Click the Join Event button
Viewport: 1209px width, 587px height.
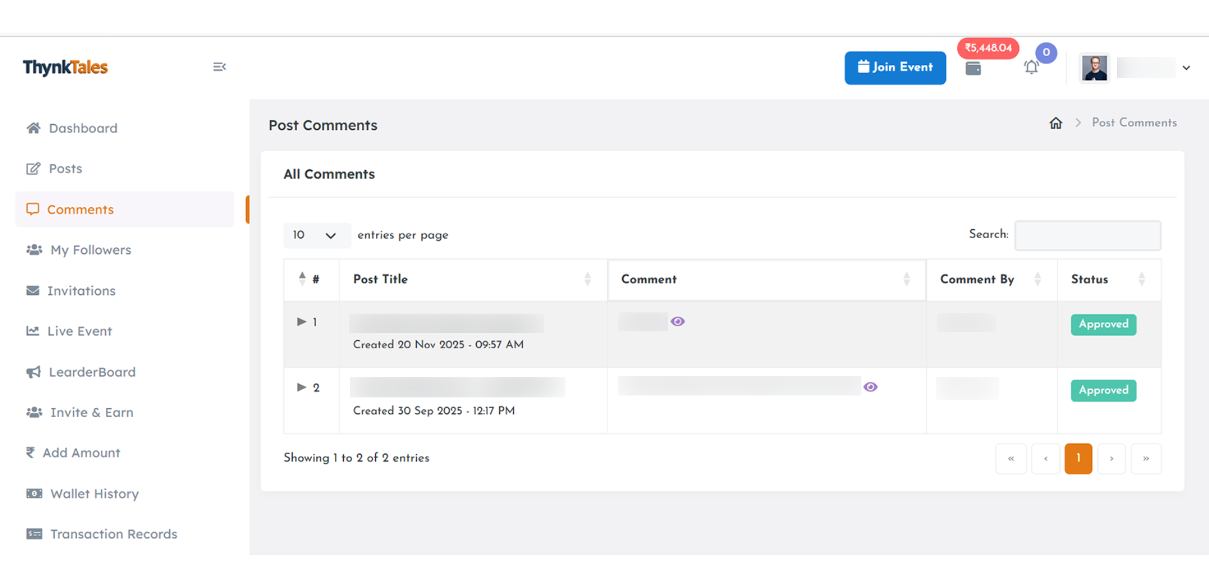pos(895,67)
